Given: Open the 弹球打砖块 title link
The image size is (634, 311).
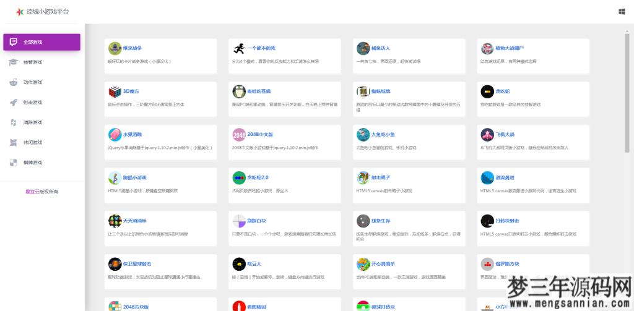Looking at the screenshot, I should pyautogui.click(x=383, y=307).
